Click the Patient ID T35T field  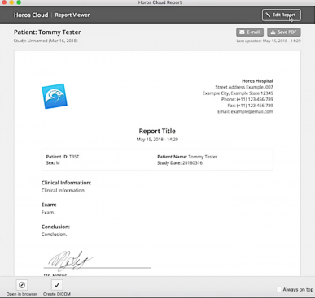click(63, 157)
